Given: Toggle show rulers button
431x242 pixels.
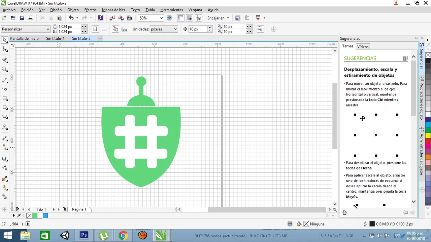Looking at the screenshot, I should pyautogui.click(x=181, y=18).
